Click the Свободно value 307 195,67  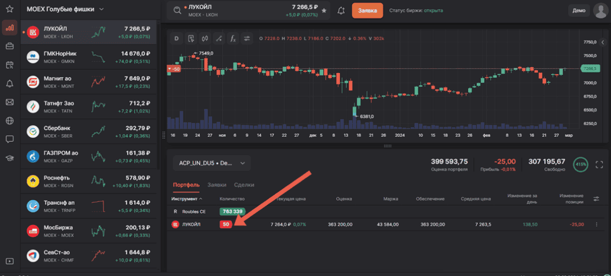(547, 162)
